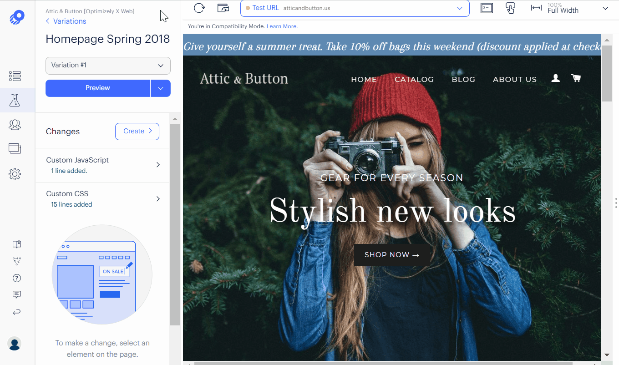
Task: Select the GEAR FOR EVERY SEASON text
Action: 392,178
